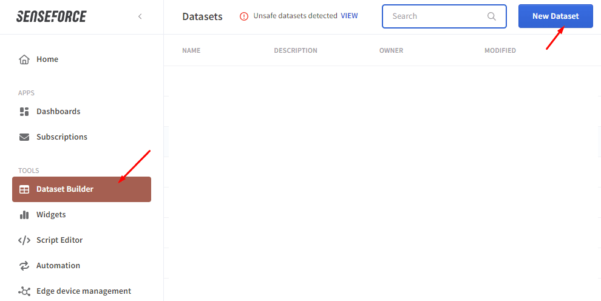Click the Edge device management network icon
This screenshot has height=301, width=601.
pos(24,291)
